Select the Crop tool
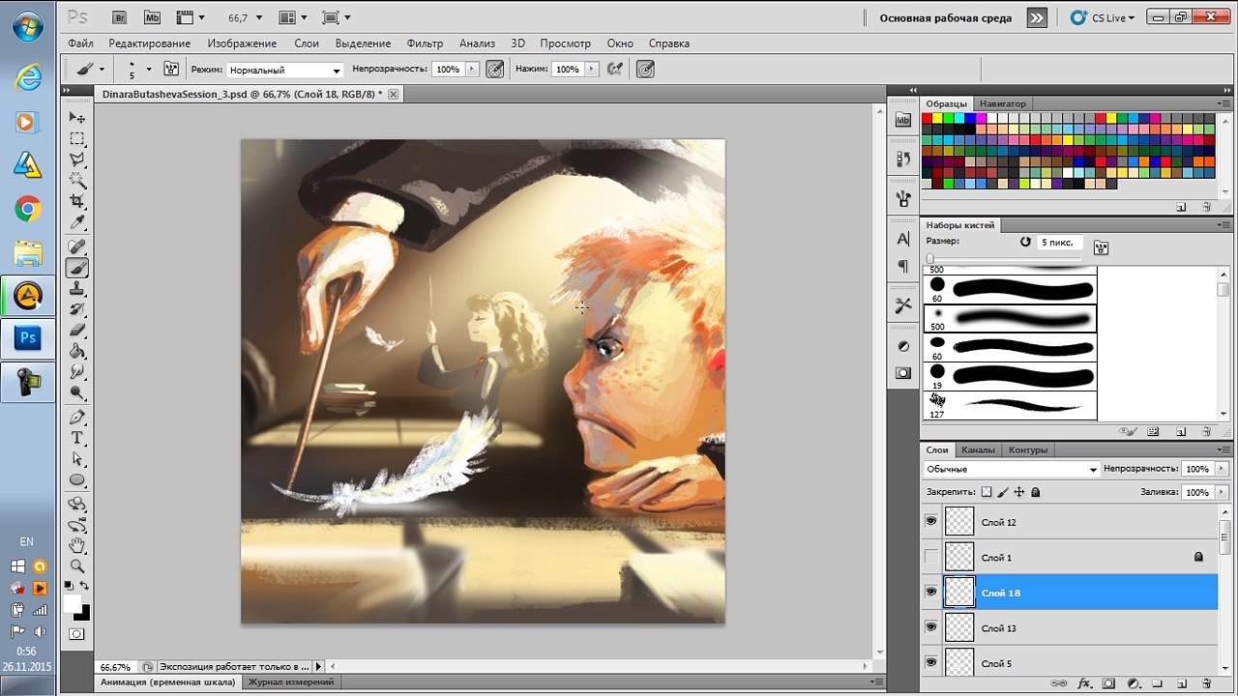This screenshot has height=696, width=1238. click(77, 202)
